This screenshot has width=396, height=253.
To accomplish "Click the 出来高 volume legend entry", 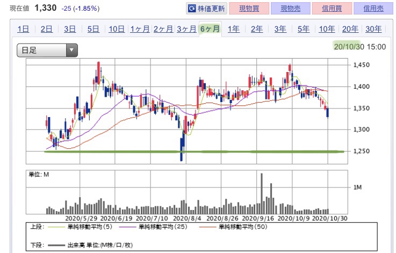I will click(90, 245).
